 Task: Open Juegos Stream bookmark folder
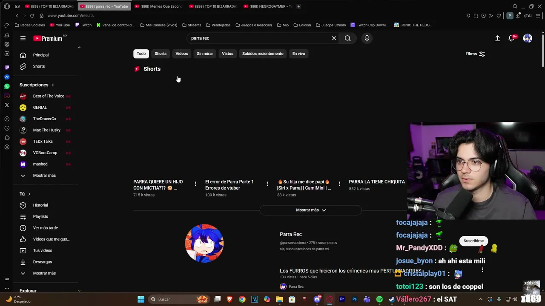coord(331,25)
